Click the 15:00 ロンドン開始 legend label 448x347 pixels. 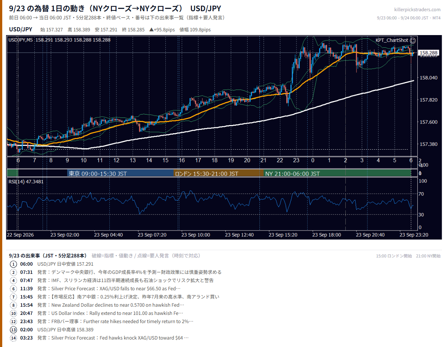[394, 256]
